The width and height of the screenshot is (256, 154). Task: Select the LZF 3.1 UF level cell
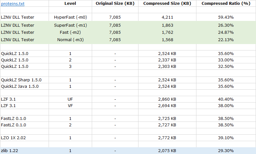pyautogui.click(x=70, y=99)
